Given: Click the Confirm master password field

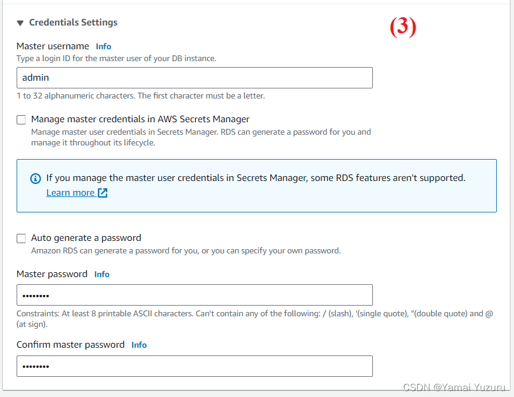Looking at the screenshot, I should click(194, 366).
